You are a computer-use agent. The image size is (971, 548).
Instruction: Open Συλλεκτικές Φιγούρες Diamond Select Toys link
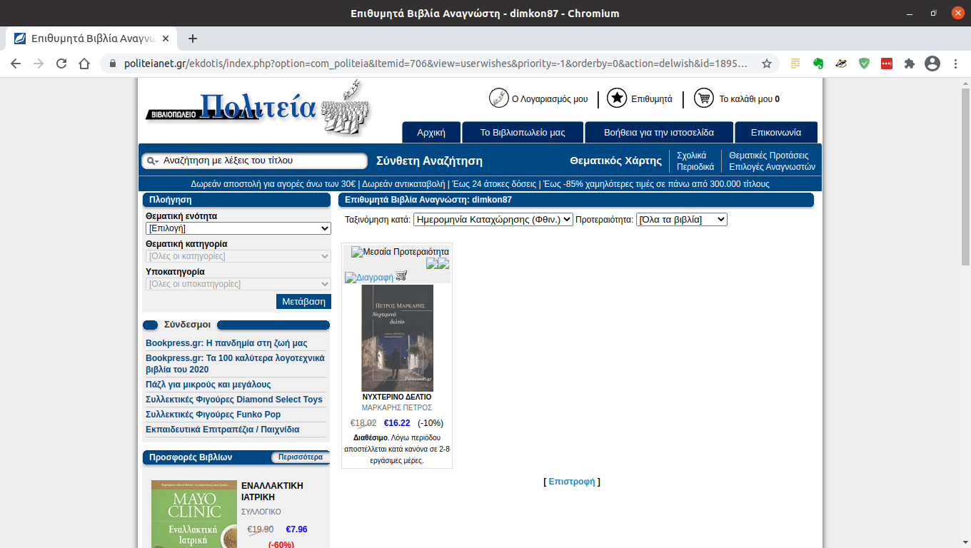(234, 400)
